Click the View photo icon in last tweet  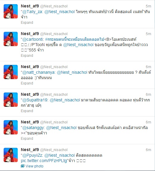point(23,166)
